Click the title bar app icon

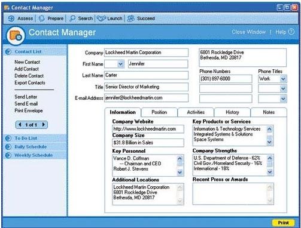tap(7, 8)
